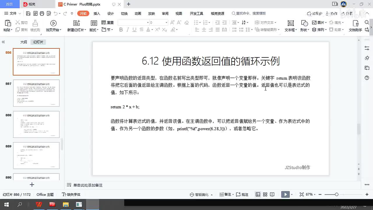Screen dimensions: 373x210
Task: Toggle Underline formatting
Action: tap(134, 29)
